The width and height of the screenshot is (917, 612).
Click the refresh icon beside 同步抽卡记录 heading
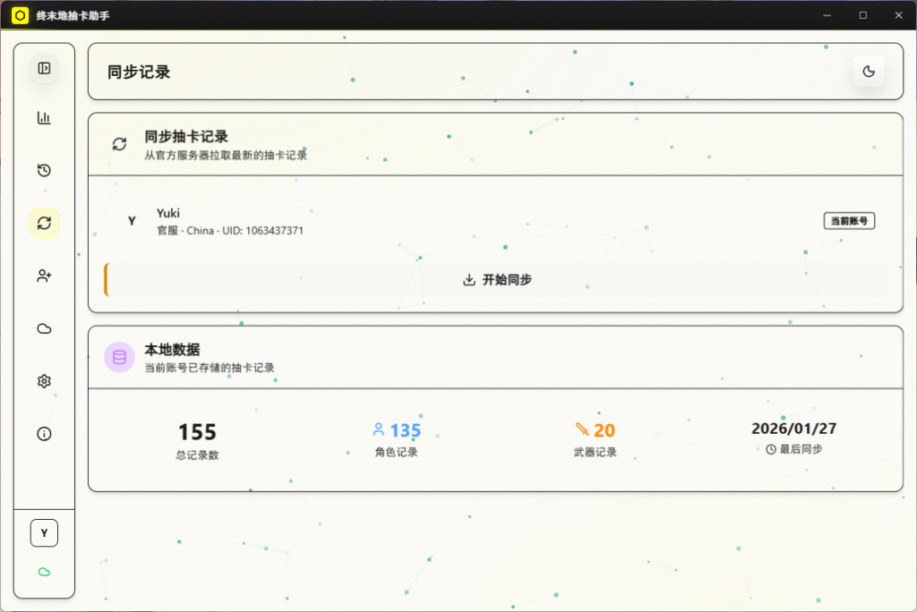(x=119, y=143)
